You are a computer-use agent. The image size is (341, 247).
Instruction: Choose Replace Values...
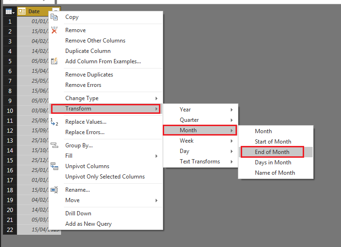click(105, 122)
